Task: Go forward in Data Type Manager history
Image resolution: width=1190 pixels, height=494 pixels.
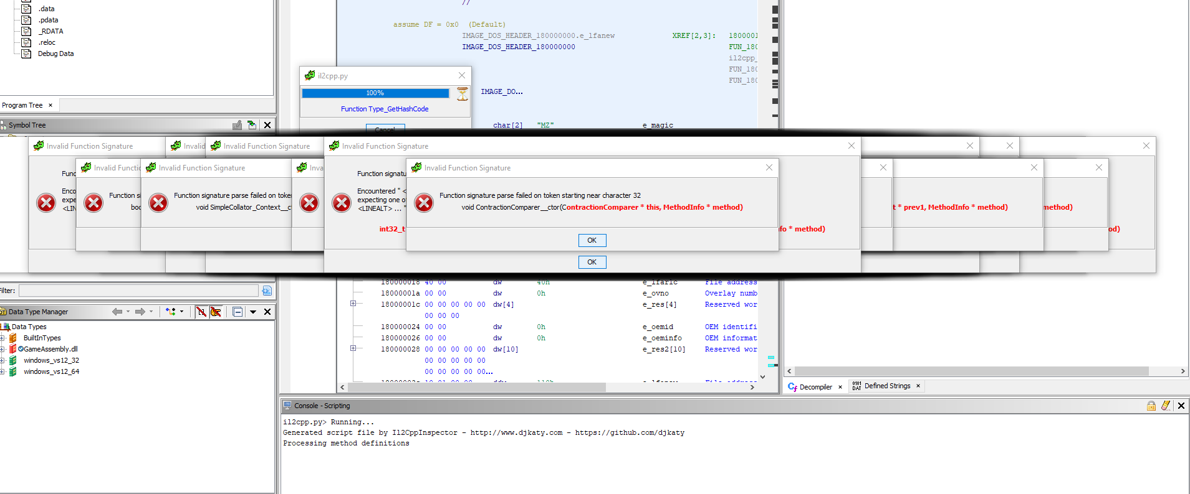Action: (x=140, y=312)
